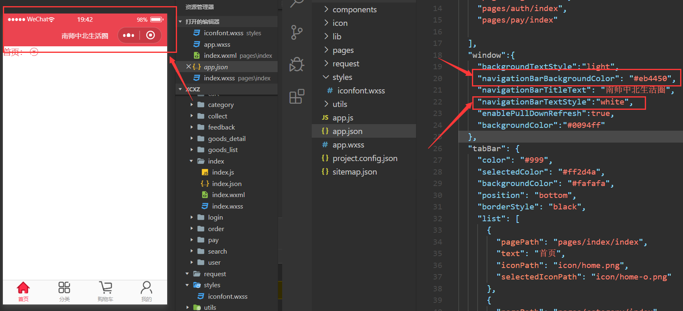This screenshot has height=311, width=683.
Task: Expand the login folder
Action: [191, 217]
